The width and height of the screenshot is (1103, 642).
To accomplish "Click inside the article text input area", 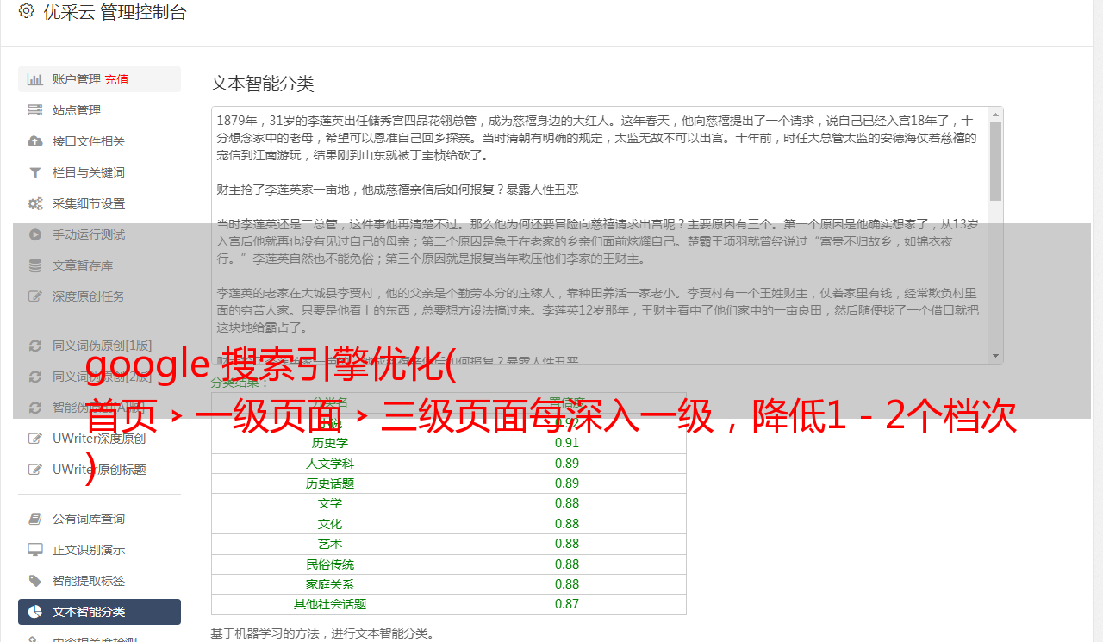I will [600, 234].
